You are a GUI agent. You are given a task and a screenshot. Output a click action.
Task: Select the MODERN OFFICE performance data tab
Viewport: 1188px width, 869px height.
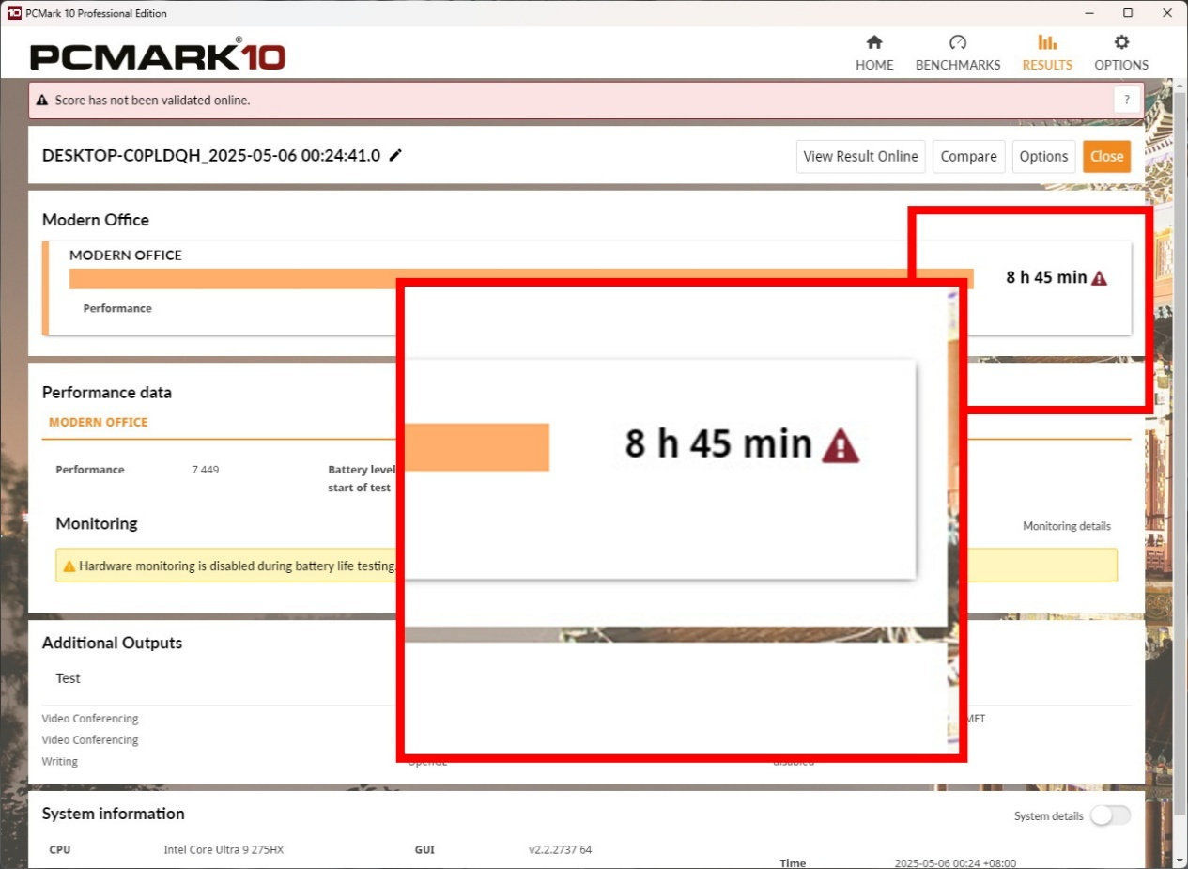tap(99, 422)
